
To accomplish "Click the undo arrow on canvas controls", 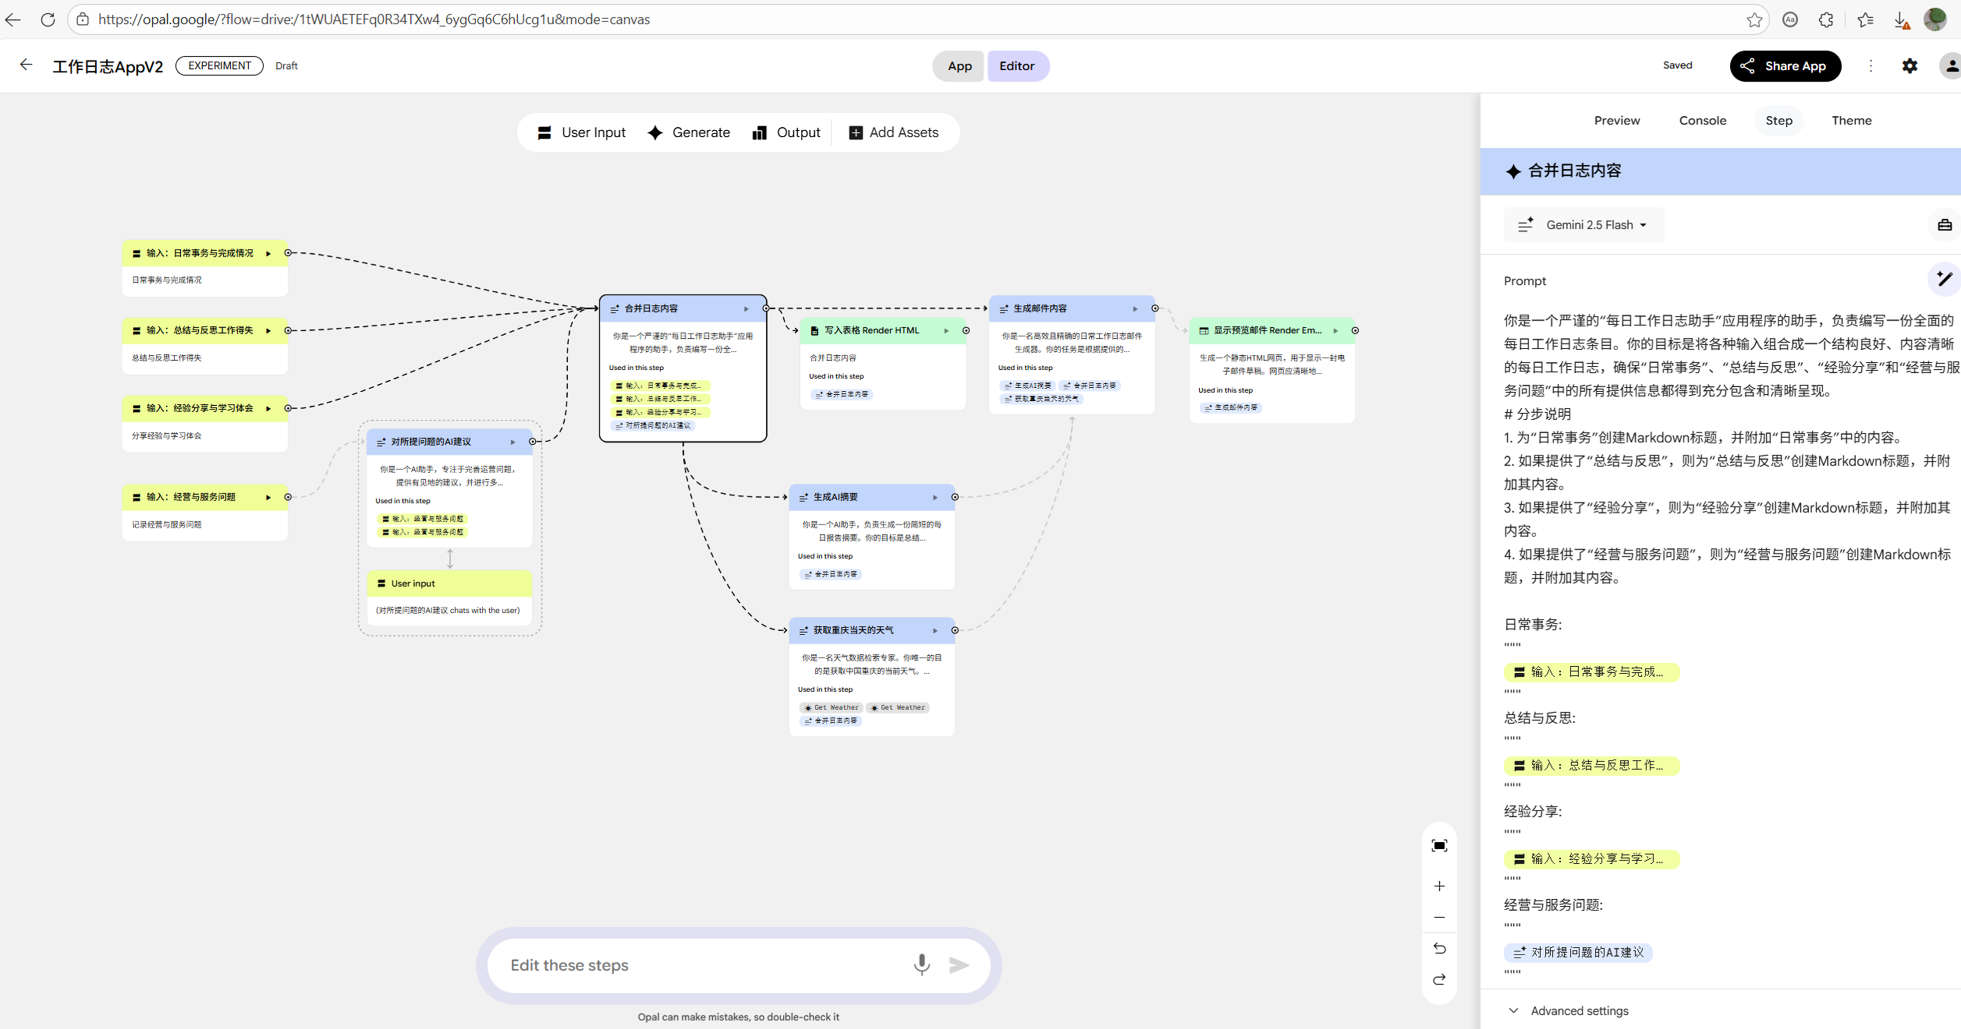I will click(x=1439, y=948).
